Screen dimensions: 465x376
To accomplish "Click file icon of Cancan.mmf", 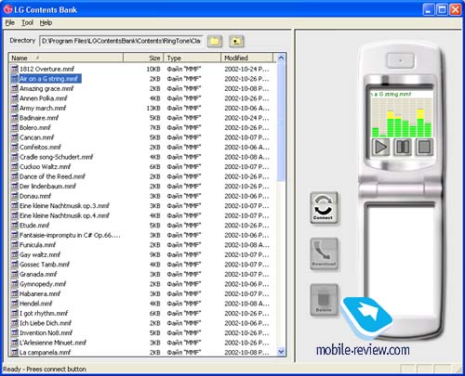I will pos(15,137).
